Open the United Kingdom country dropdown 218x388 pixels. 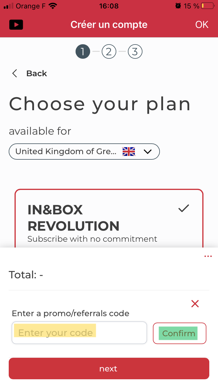point(84,152)
